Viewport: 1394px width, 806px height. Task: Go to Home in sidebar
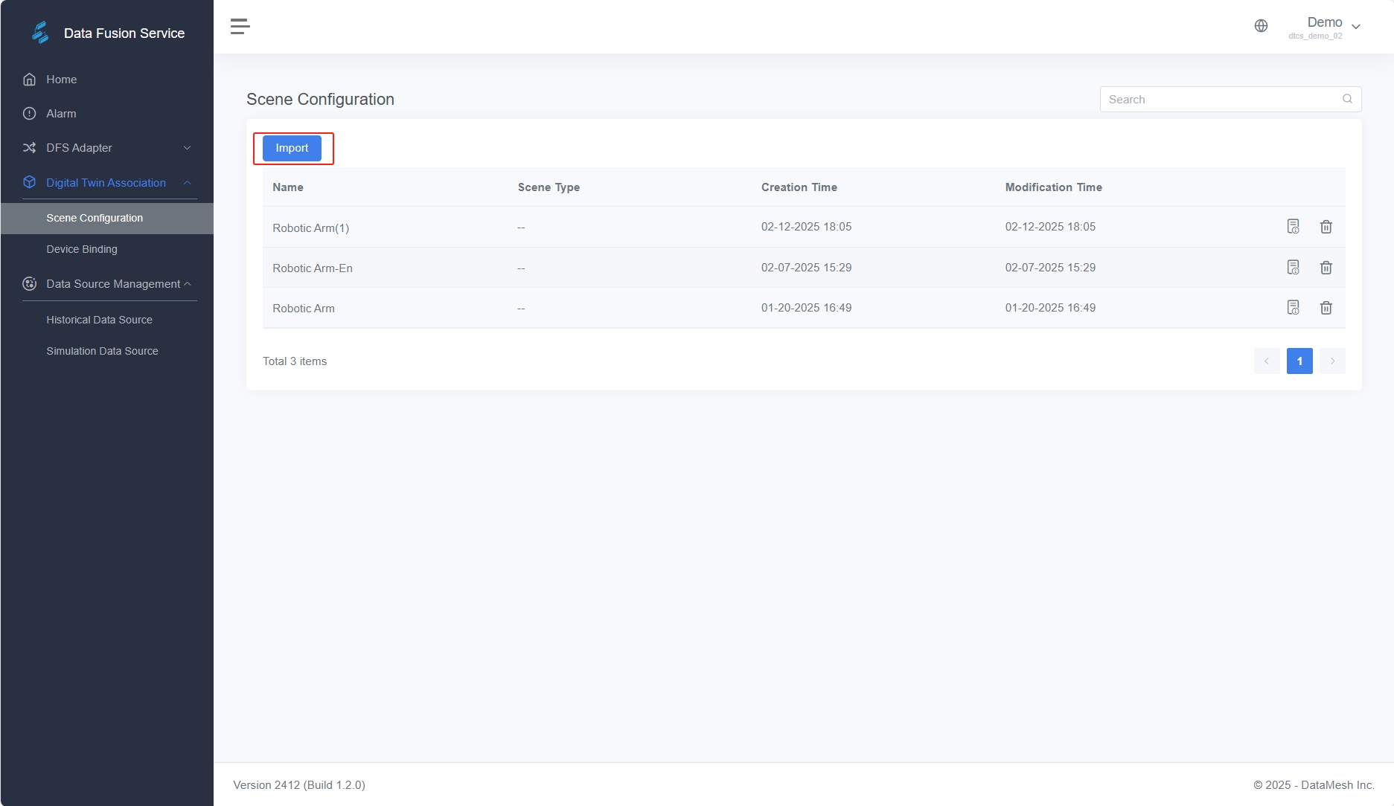pyautogui.click(x=61, y=80)
